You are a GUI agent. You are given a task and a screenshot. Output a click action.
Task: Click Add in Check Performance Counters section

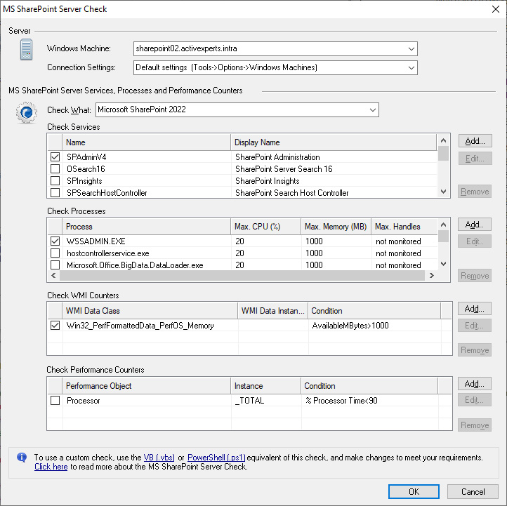coord(475,384)
